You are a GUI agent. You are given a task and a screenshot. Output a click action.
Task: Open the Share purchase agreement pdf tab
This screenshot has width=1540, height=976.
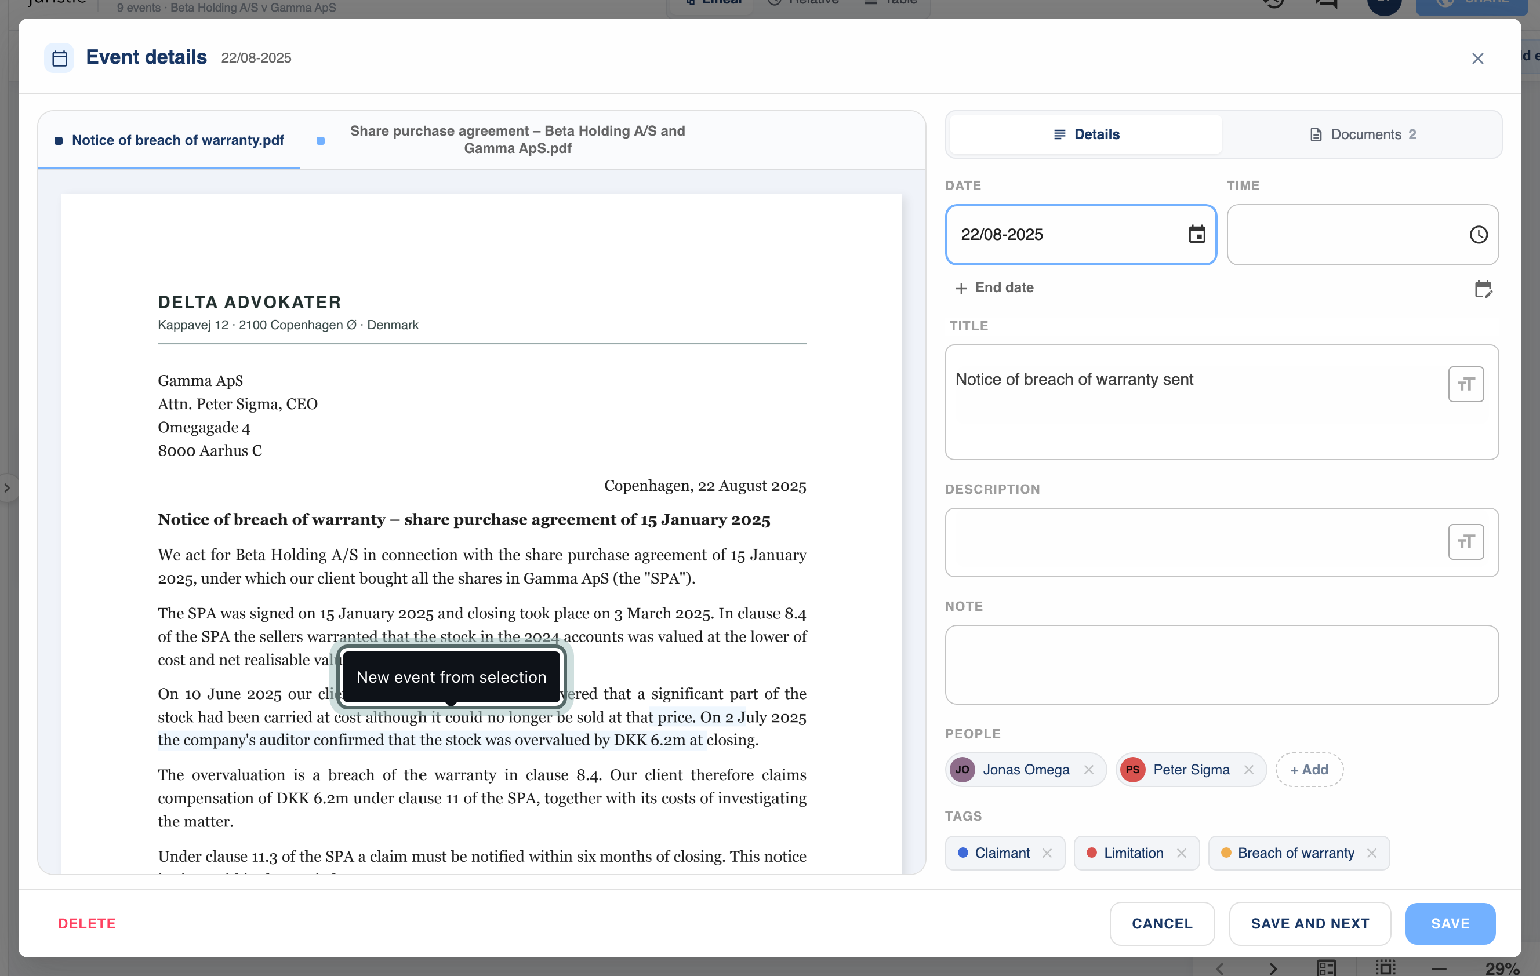[502, 140]
